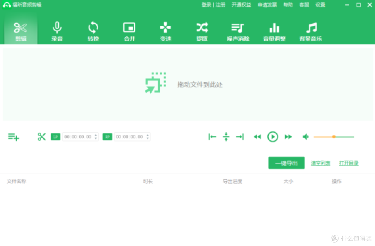Open the 转换 format convert tool

[x=93, y=31]
